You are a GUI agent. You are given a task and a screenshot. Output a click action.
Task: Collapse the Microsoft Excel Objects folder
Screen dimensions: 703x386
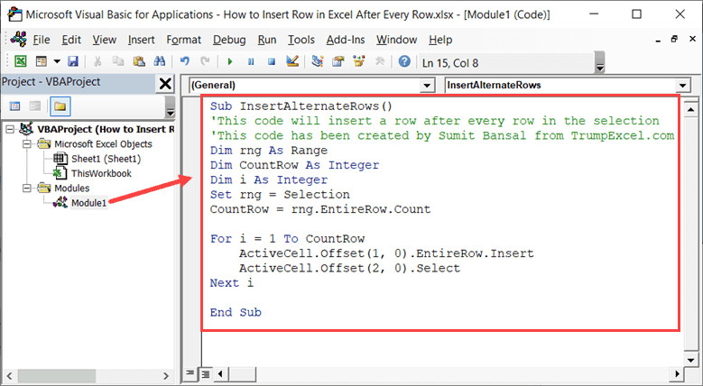[27, 143]
